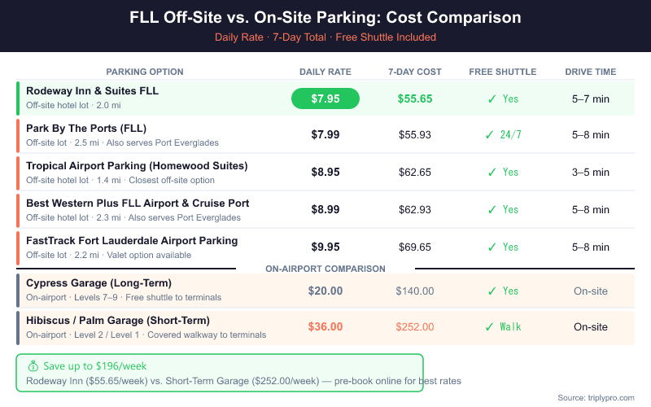This screenshot has width=651, height=407.
Task: Click the green bar beside Rodeway Inn
Action: [x=18, y=98]
